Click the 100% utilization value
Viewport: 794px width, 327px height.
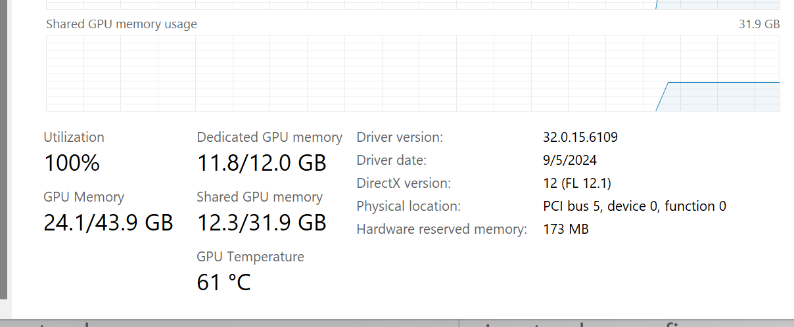[x=72, y=163]
